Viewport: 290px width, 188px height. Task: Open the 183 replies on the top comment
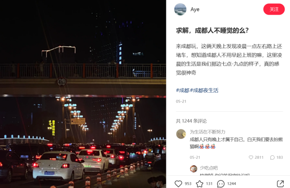pyautogui.click(x=272, y=157)
